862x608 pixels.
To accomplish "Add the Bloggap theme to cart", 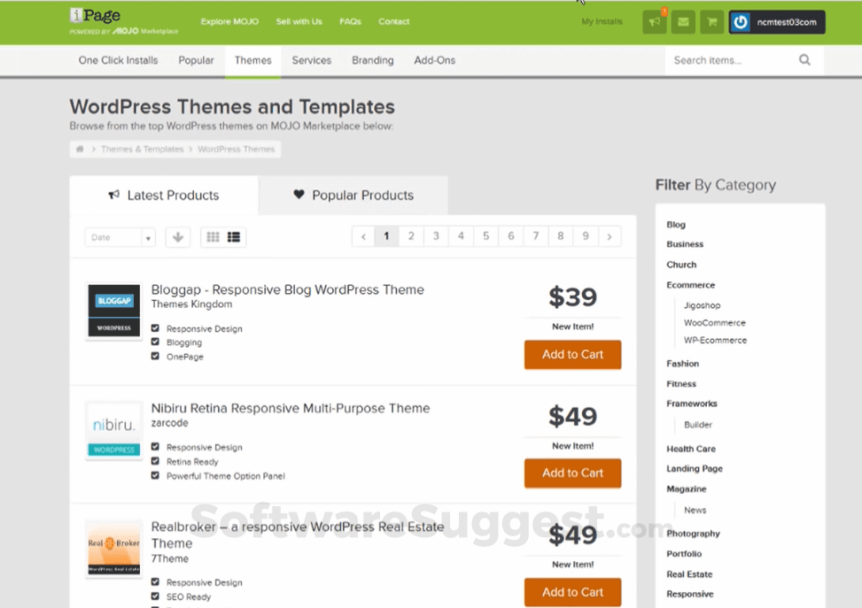I will tap(572, 354).
